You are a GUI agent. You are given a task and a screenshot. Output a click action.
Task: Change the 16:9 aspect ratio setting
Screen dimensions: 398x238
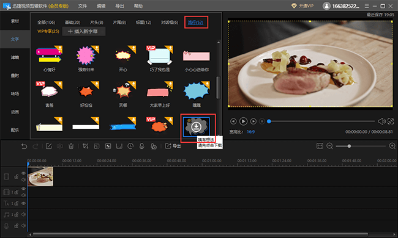[x=250, y=132]
